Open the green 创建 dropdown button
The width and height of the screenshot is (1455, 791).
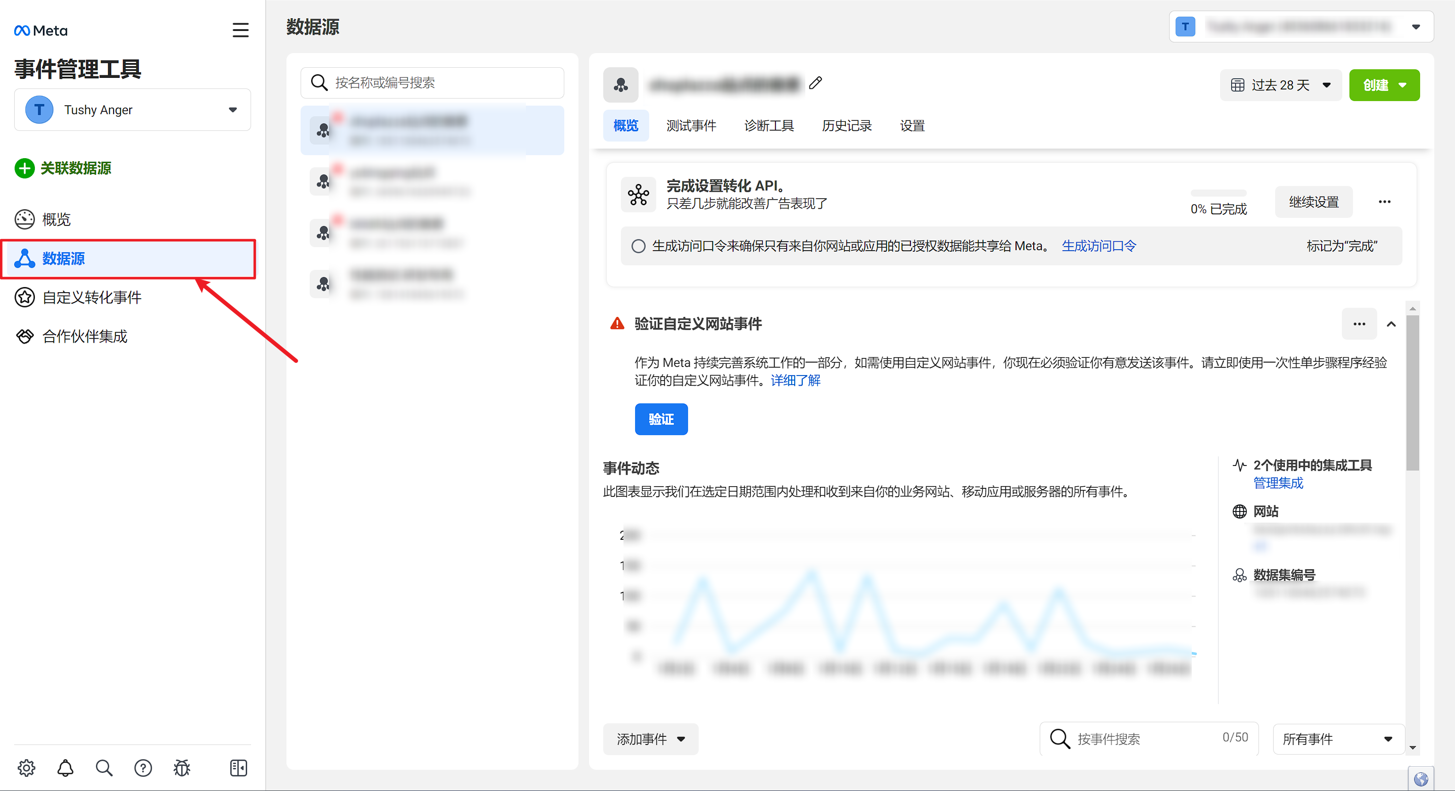point(1384,85)
